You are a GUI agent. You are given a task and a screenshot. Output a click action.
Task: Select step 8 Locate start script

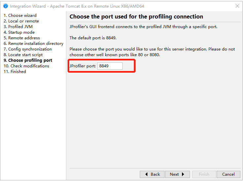click(23, 55)
